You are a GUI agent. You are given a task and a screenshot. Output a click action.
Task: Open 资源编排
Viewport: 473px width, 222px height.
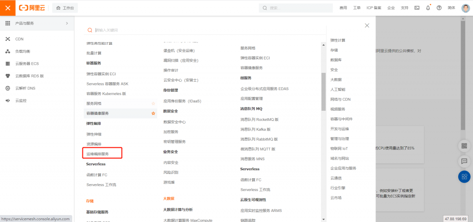[x=94, y=144]
